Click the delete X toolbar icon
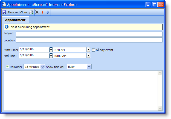 coord(37,12)
